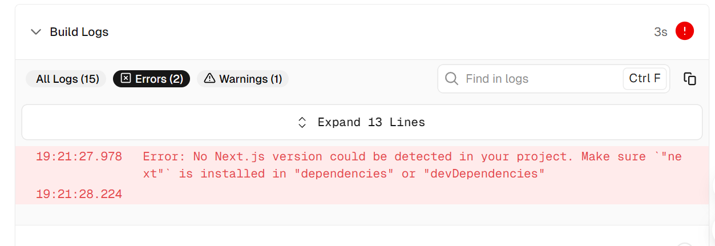The image size is (715, 246).
Task: Collapse the Build Logs section chevron
Action: (x=36, y=32)
